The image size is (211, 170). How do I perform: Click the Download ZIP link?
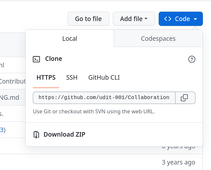pos(64,134)
